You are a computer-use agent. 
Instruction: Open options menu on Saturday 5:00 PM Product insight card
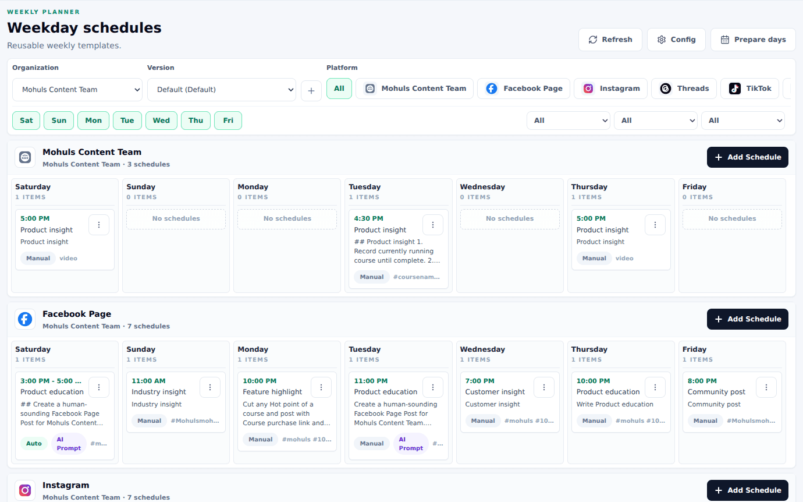click(99, 224)
